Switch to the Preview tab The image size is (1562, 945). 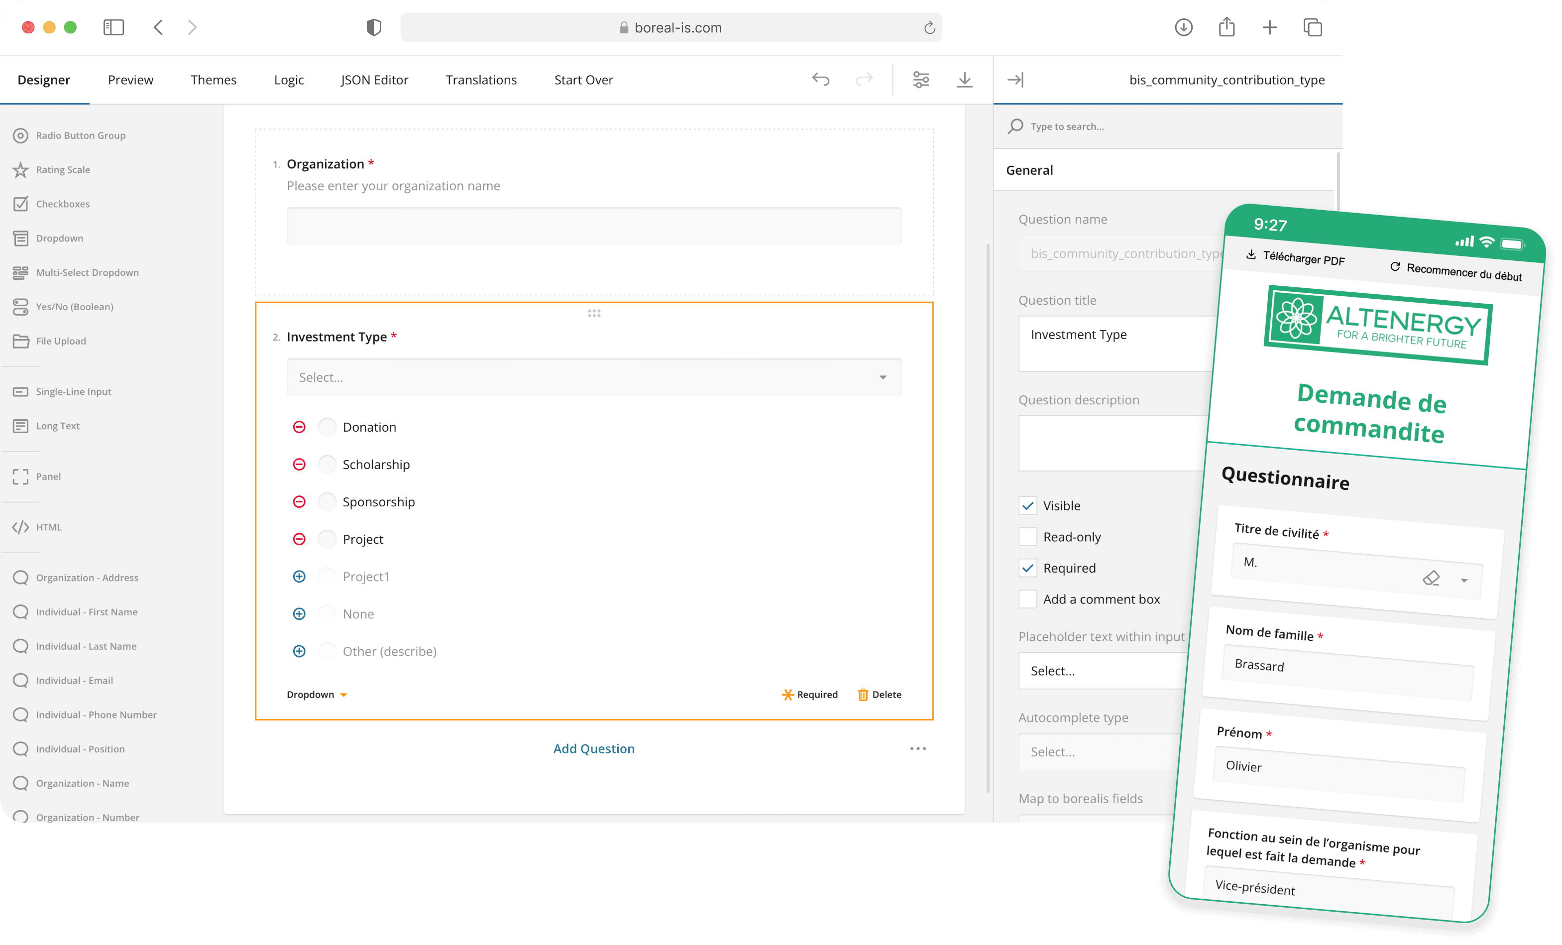[x=130, y=79]
